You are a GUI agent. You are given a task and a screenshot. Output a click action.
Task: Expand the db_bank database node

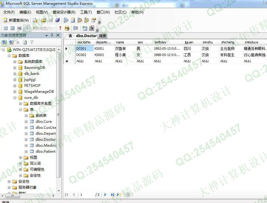[15, 74]
